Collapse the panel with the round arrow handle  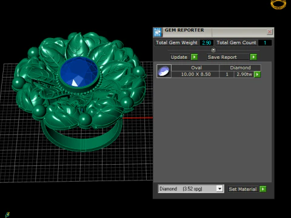(x=213, y=50)
